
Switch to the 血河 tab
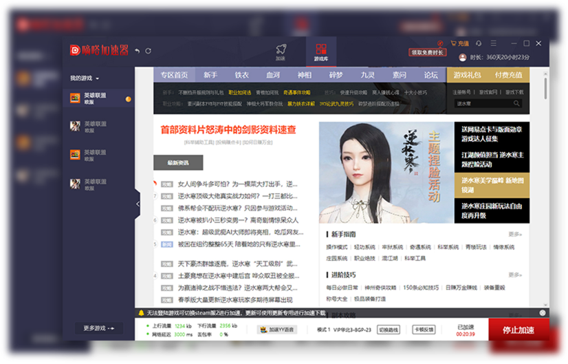pyautogui.click(x=273, y=75)
